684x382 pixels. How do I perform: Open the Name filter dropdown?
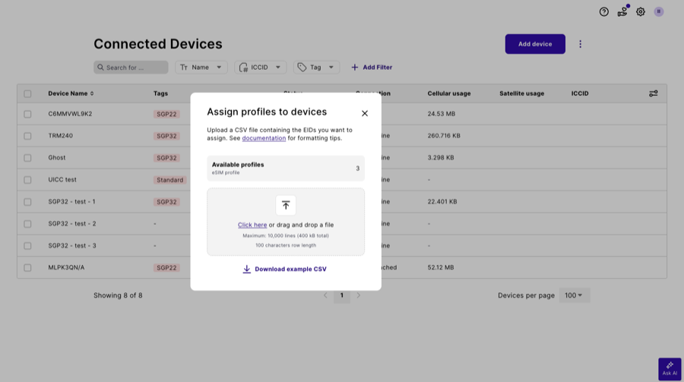click(x=201, y=67)
